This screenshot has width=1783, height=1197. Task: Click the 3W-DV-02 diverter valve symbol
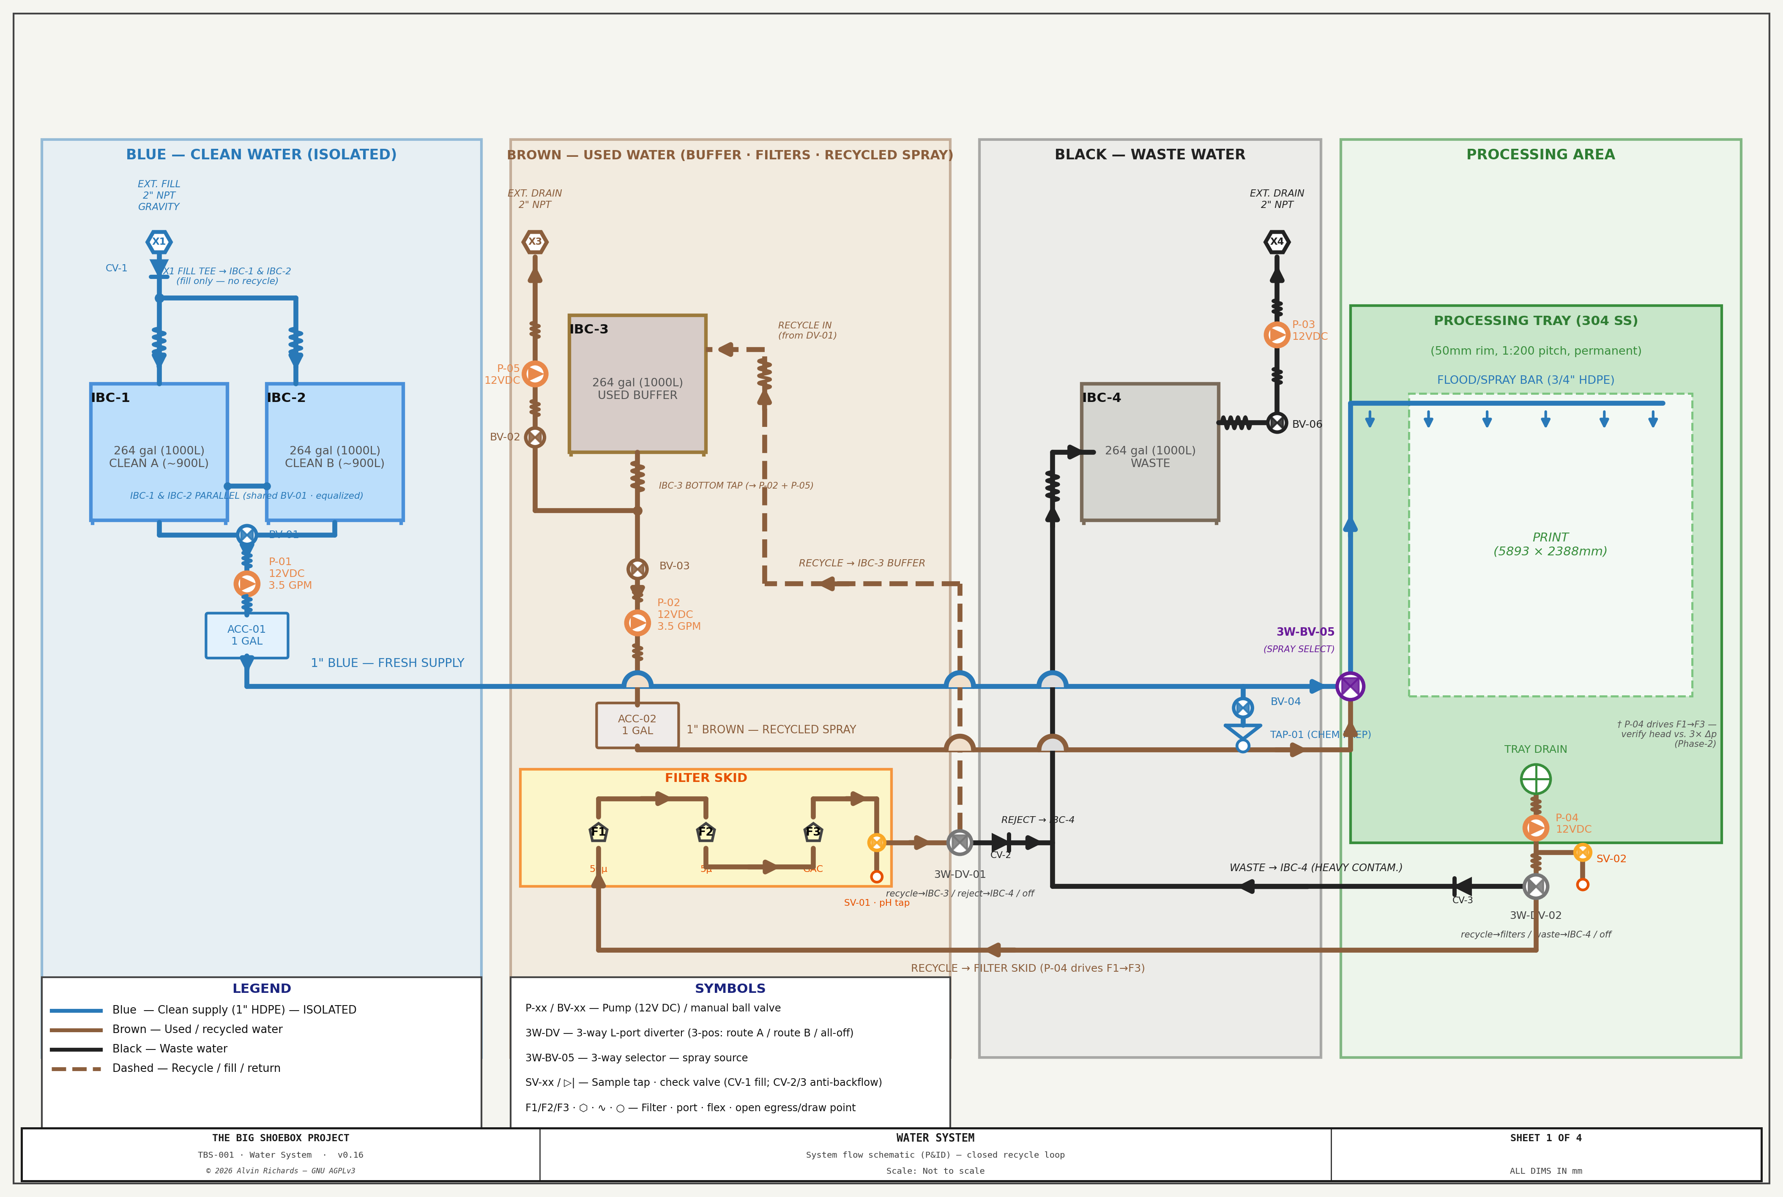1536,886
